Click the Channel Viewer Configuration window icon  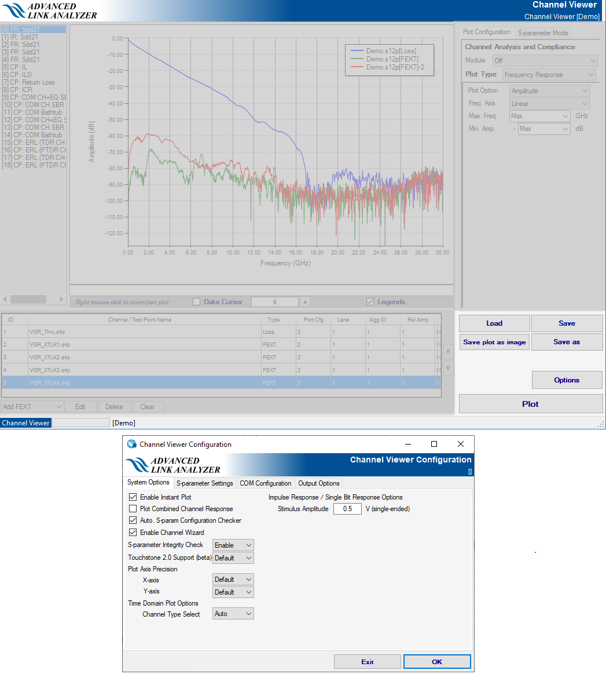pos(132,445)
